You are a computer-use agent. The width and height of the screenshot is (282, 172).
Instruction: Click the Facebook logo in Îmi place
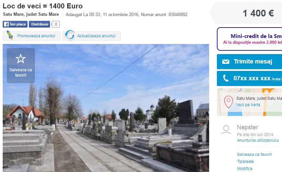click(x=6, y=24)
